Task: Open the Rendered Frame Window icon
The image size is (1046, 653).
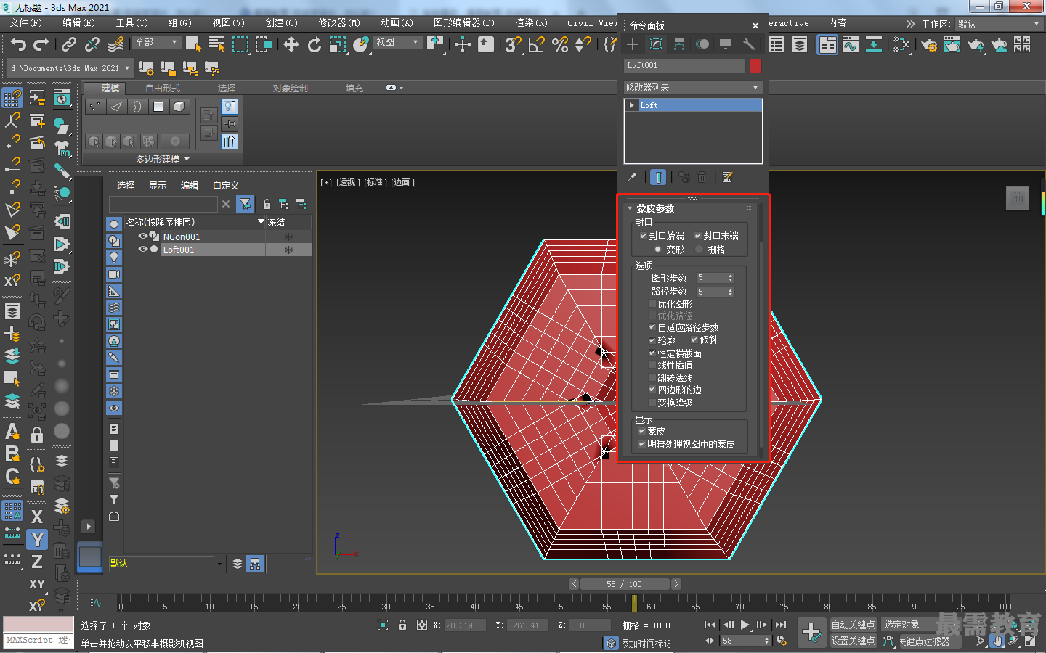Action: [x=952, y=45]
